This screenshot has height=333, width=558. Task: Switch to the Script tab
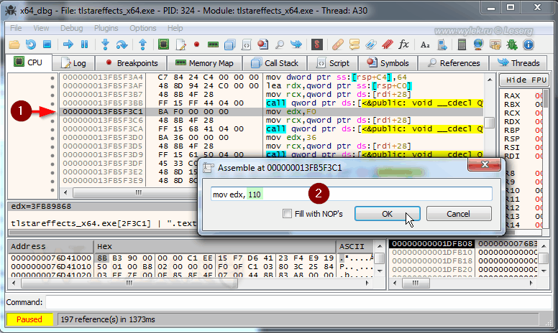(x=333, y=63)
